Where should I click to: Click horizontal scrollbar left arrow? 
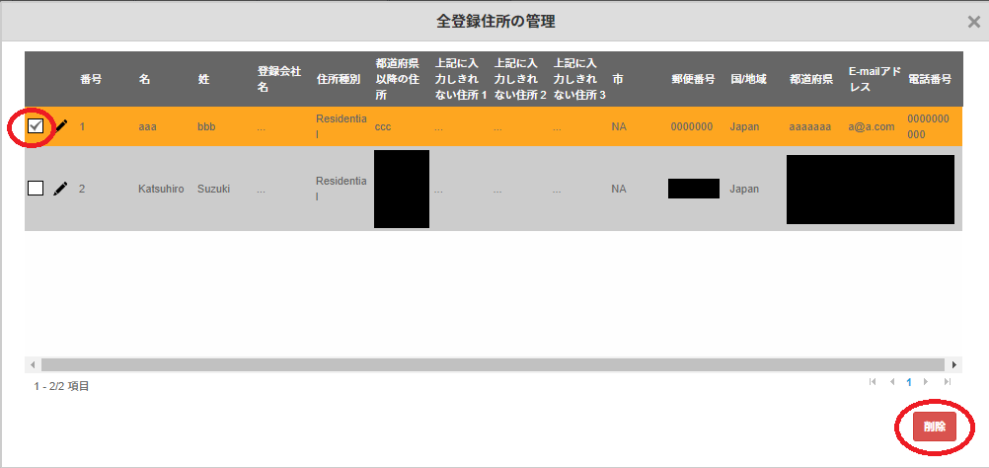tap(33, 364)
